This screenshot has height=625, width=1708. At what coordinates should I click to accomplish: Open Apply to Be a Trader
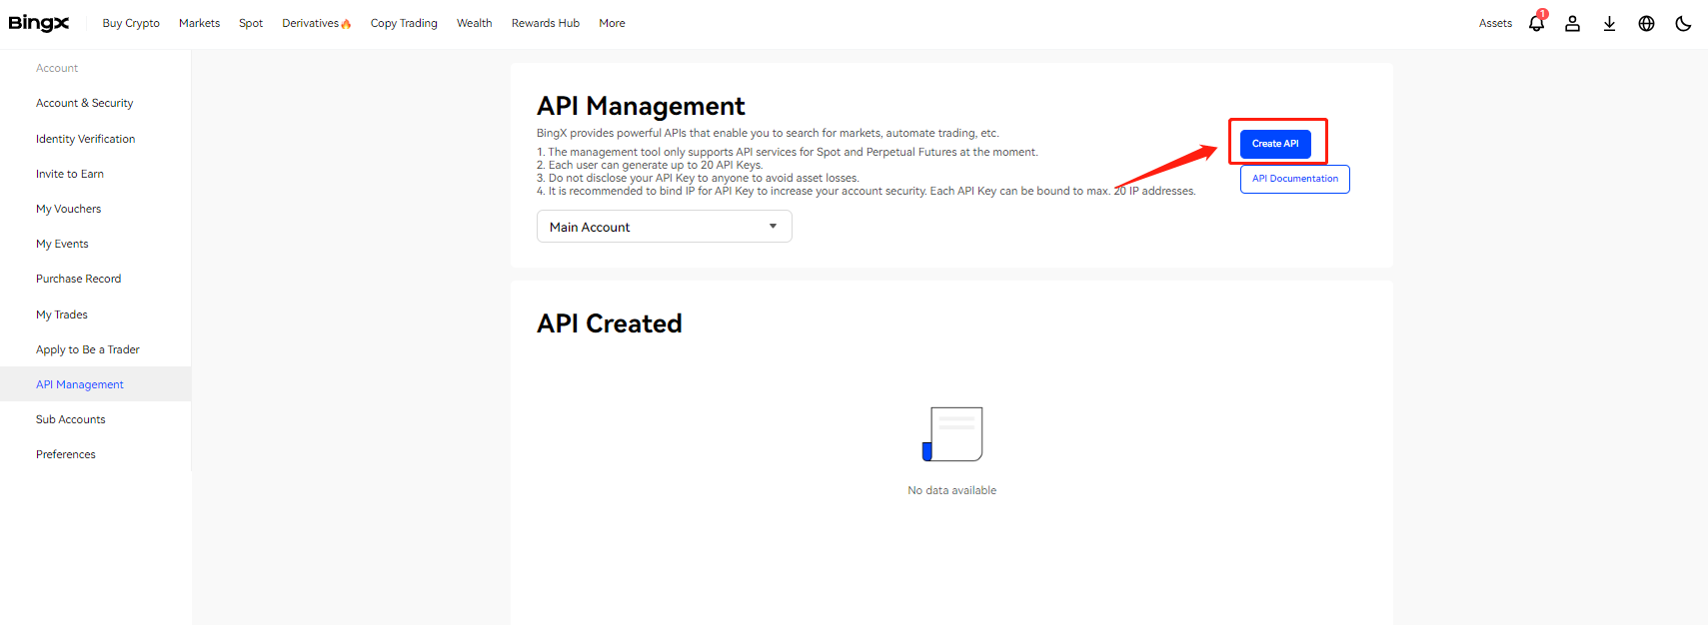coord(88,349)
